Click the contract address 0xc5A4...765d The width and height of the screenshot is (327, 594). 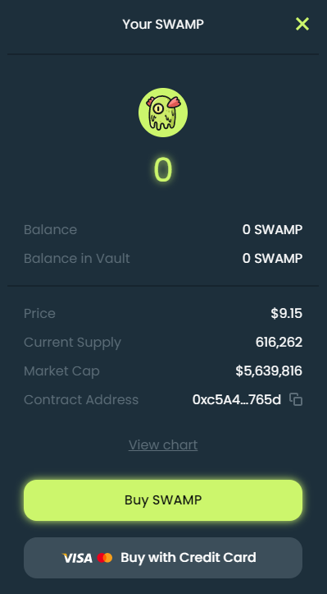237,399
